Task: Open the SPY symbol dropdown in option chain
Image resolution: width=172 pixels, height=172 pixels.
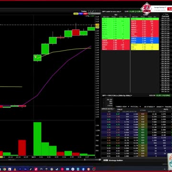Action: 105,96
